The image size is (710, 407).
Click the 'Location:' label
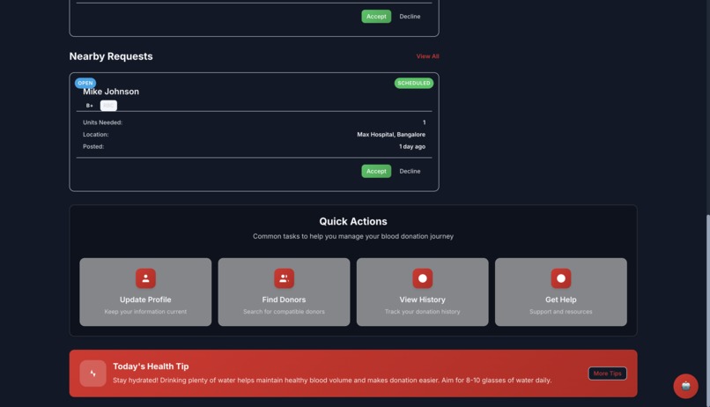tap(95, 135)
